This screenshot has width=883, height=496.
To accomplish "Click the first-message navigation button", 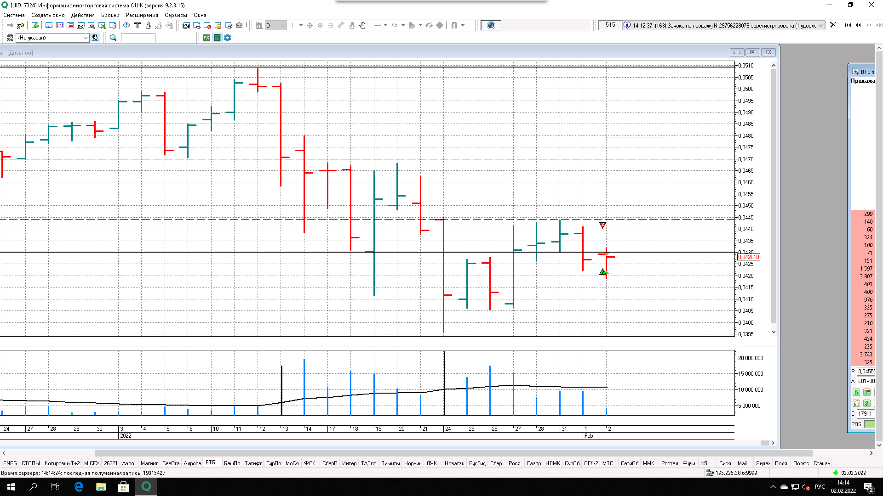I will coord(848,25).
